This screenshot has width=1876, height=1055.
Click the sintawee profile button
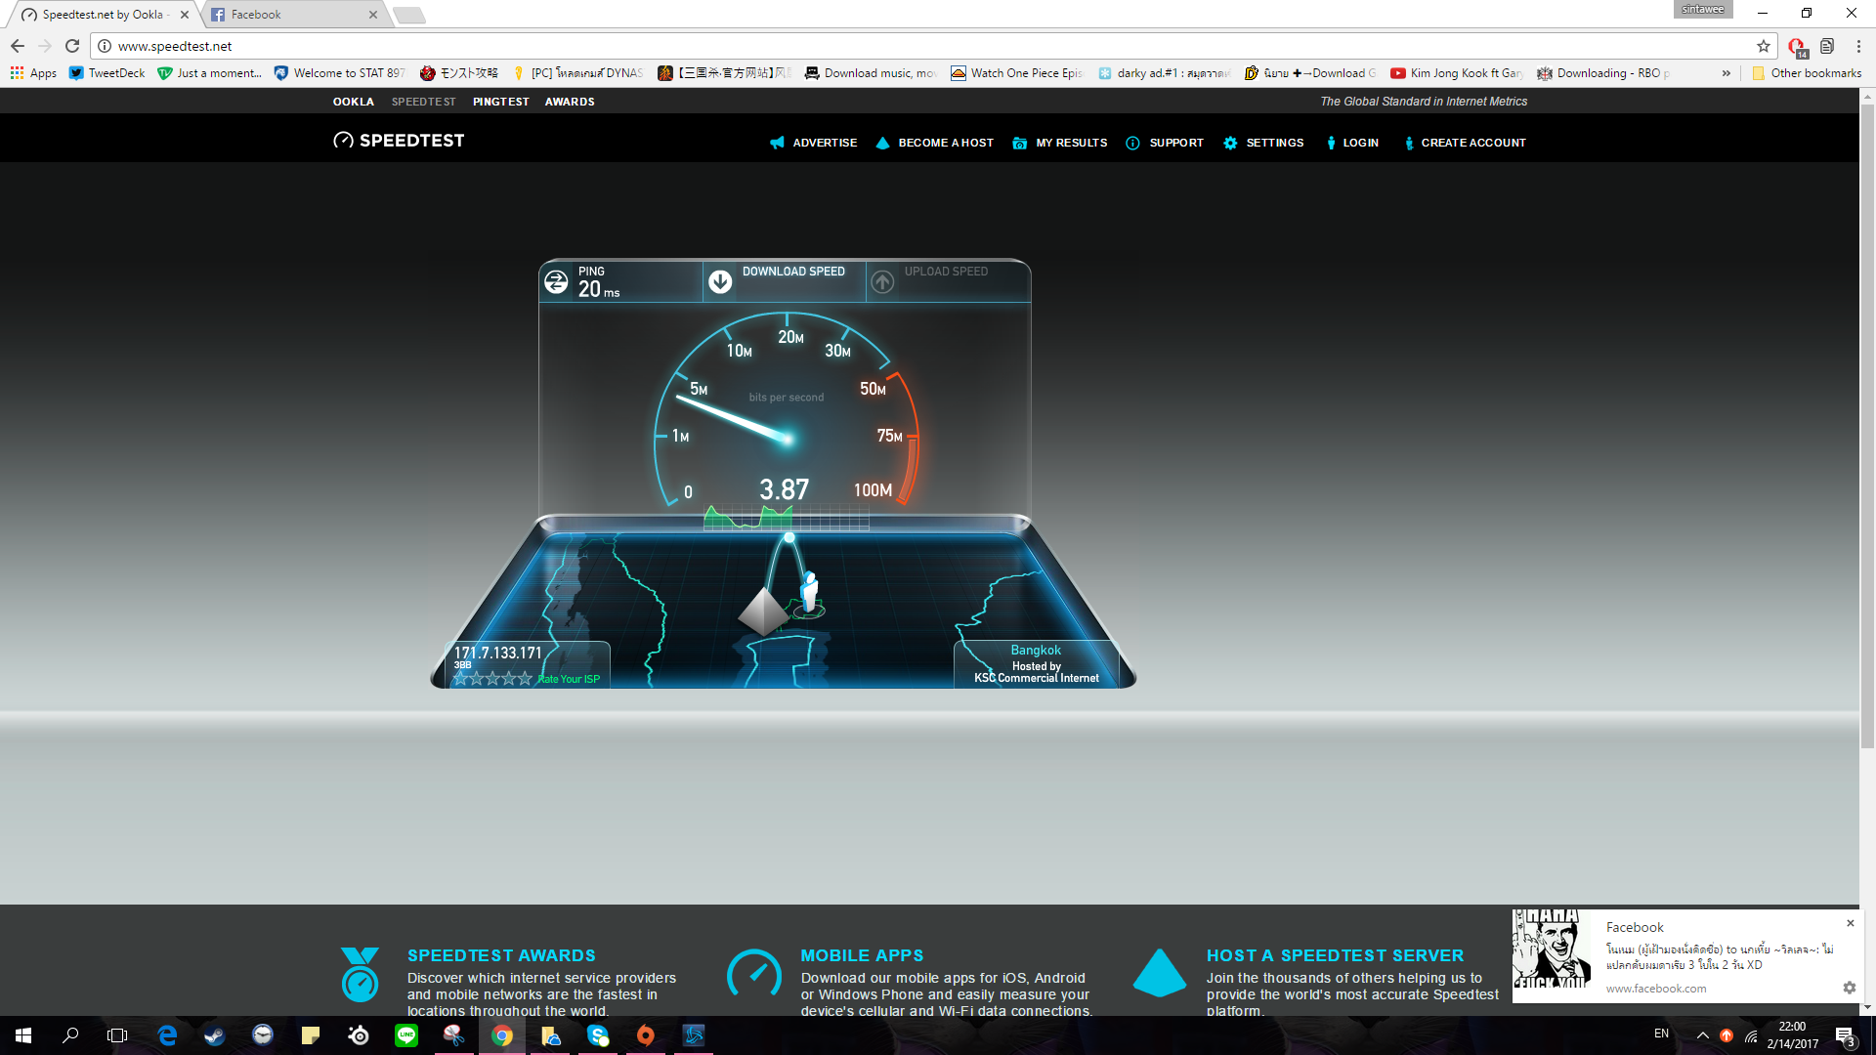click(1703, 9)
